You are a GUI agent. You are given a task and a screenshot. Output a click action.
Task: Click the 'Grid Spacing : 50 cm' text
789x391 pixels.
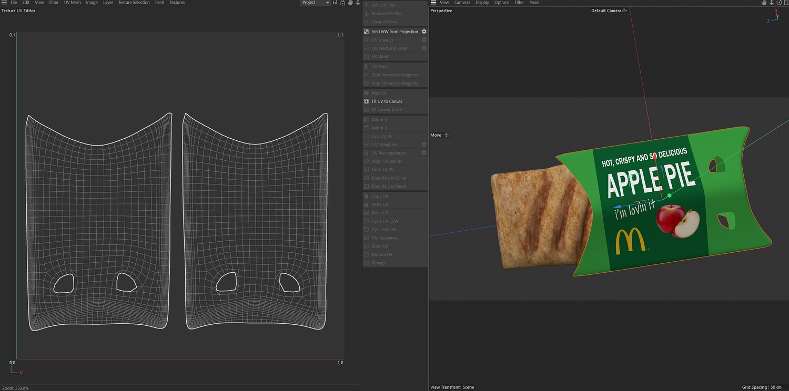pyautogui.click(x=762, y=387)
